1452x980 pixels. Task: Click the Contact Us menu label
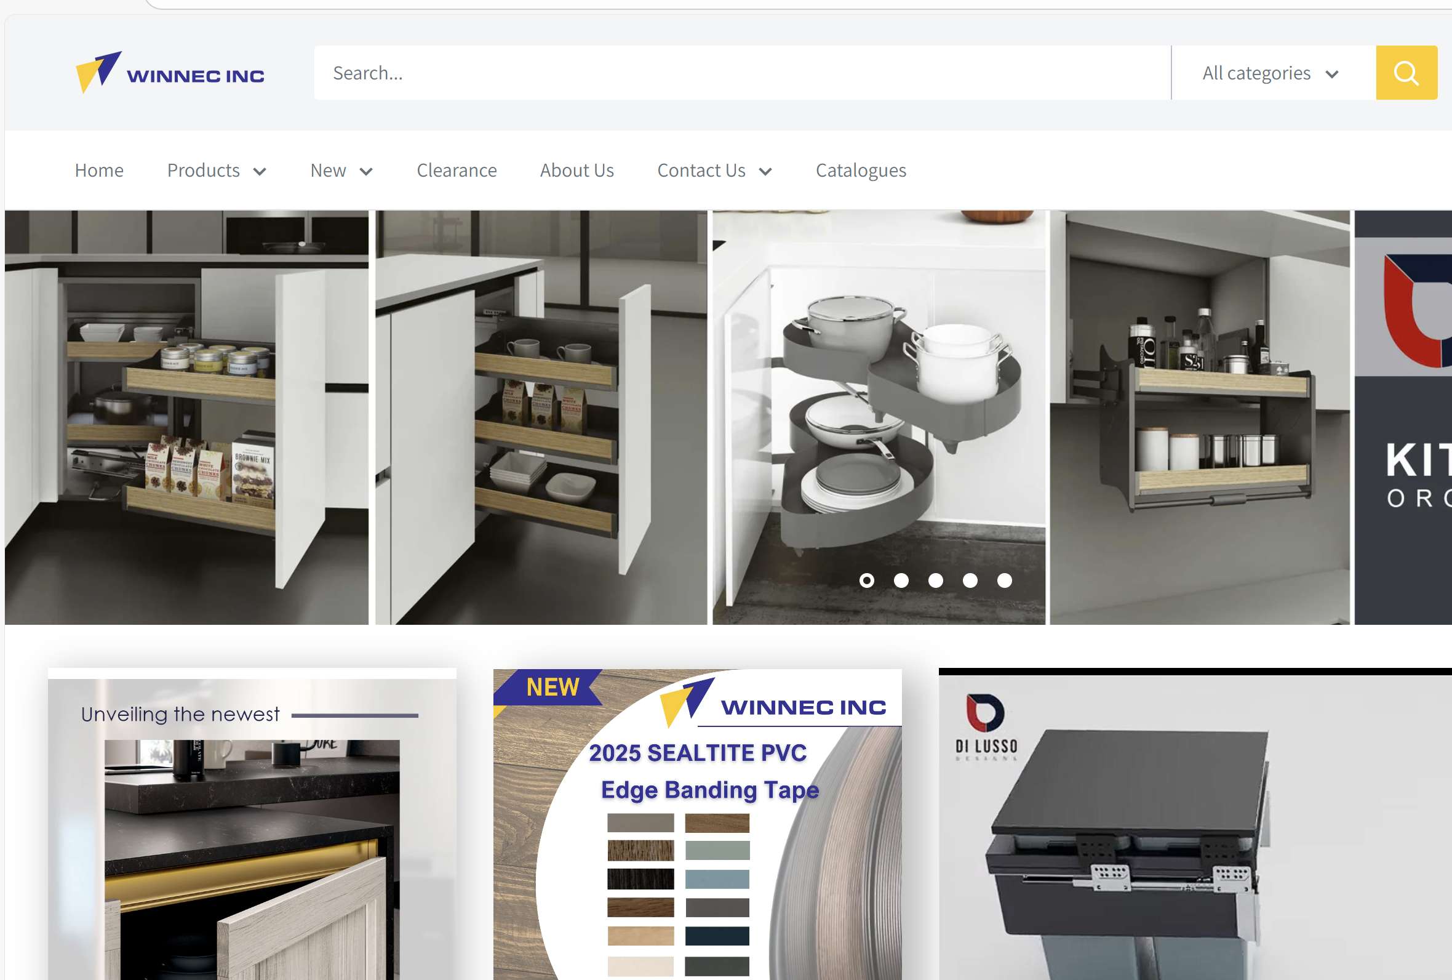701,170
